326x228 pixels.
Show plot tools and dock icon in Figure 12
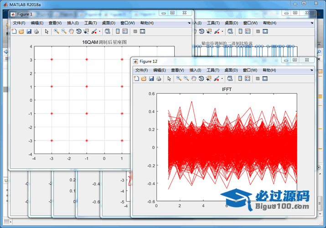click(265, 78)
